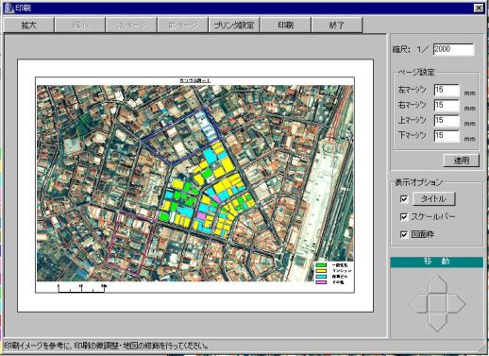Viewport: 489px width, 356px height.
Task: Click the center square of the move pad
Action: (x=437, y=304)
